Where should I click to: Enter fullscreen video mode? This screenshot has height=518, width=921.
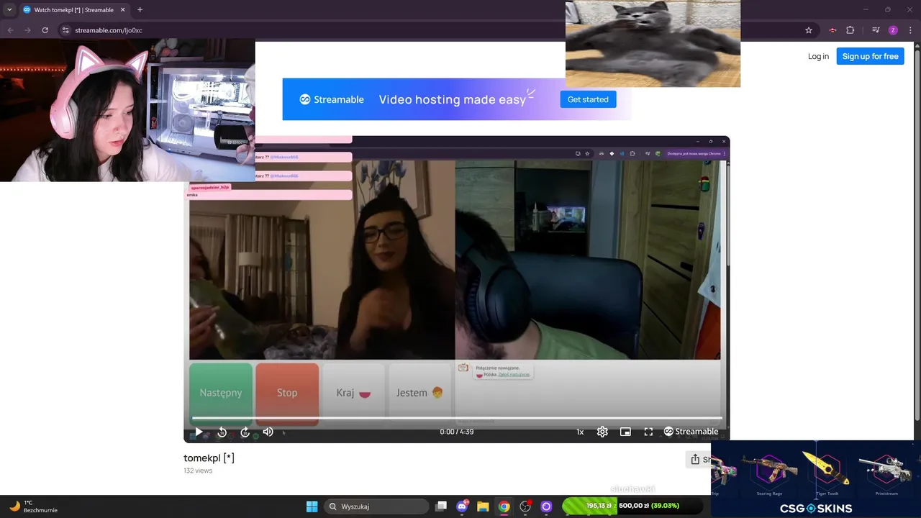point(648,432)
